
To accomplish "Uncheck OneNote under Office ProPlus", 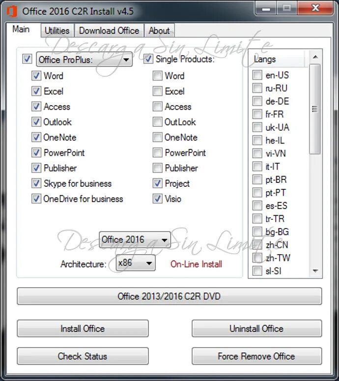I will (x=36, y=137).
